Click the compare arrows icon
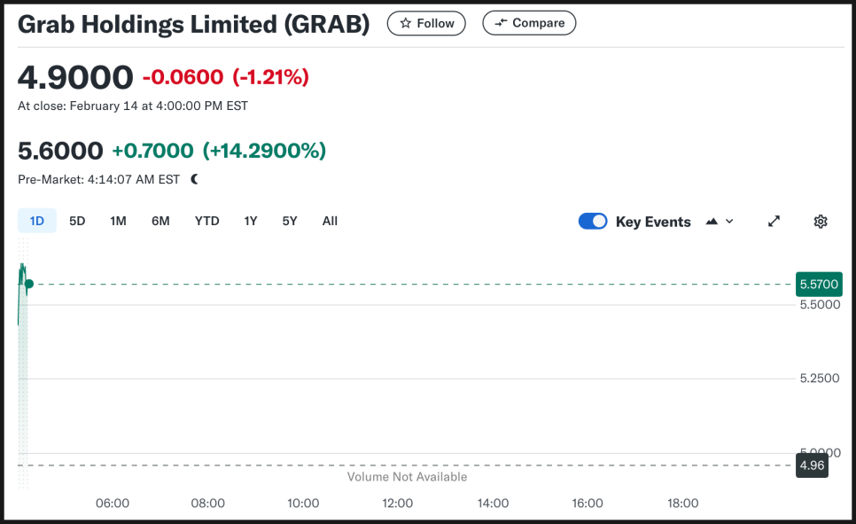Viewport: 856px width, 524px height. [501, 23]
